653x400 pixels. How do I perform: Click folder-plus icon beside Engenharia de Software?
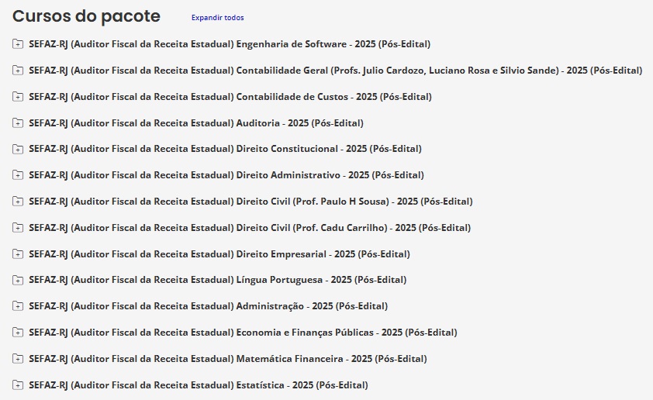pyautogui.click(x=18, y=44)
